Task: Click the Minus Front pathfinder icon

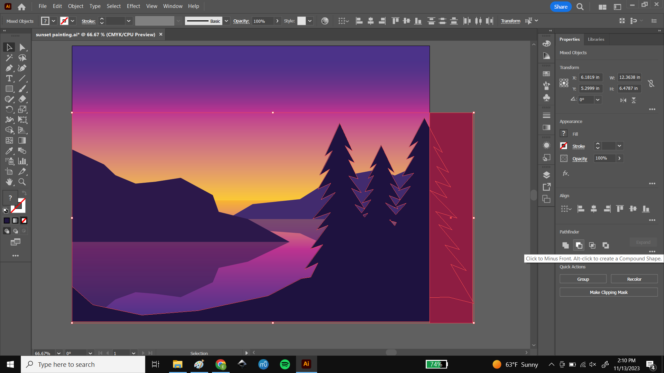Action: (579, 245)
